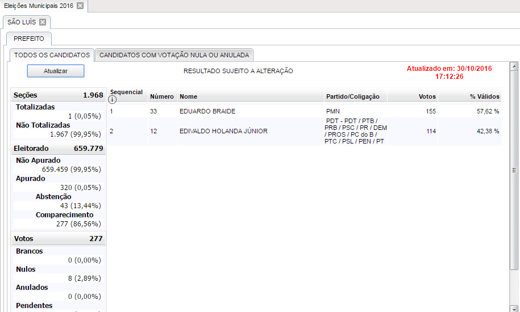Select the SÃO LUÍS tab label

pos(22,22)
